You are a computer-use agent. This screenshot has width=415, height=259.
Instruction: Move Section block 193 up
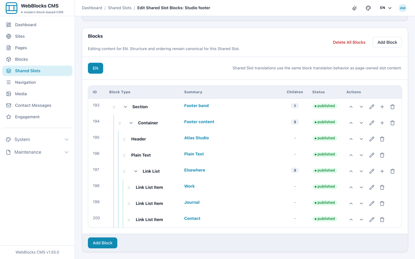[351, 107]
